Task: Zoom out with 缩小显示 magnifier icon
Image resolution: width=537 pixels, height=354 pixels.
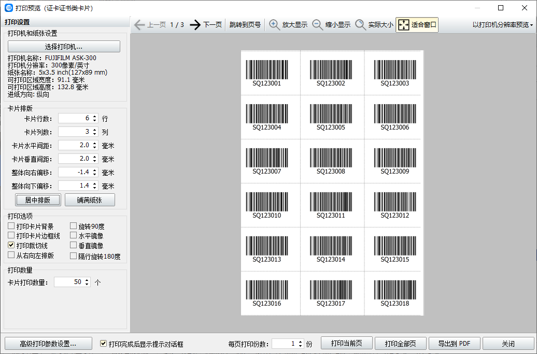Action: pos(317,25)
